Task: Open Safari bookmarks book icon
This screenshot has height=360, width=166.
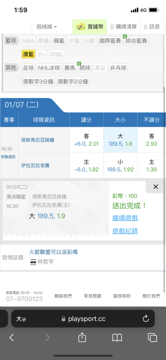Action: (117, 338)
